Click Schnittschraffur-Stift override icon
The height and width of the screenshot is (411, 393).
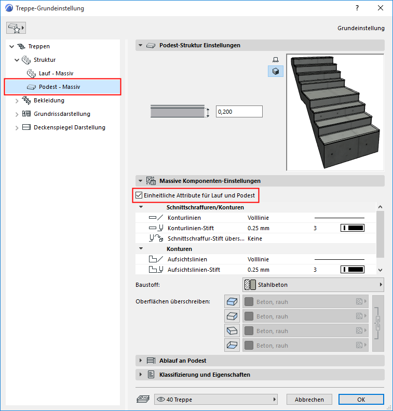(156, 238)
